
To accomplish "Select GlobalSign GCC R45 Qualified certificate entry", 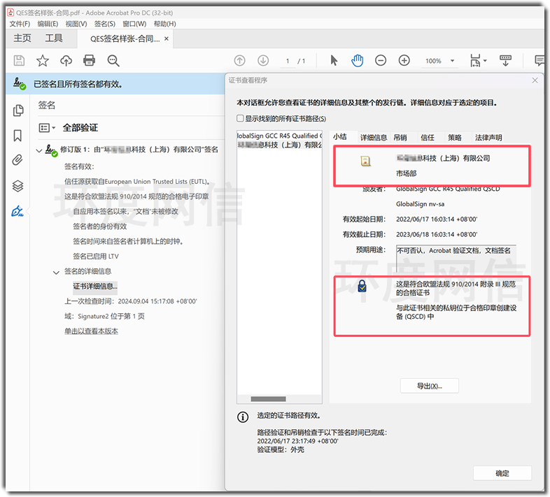I will (280, 136).
